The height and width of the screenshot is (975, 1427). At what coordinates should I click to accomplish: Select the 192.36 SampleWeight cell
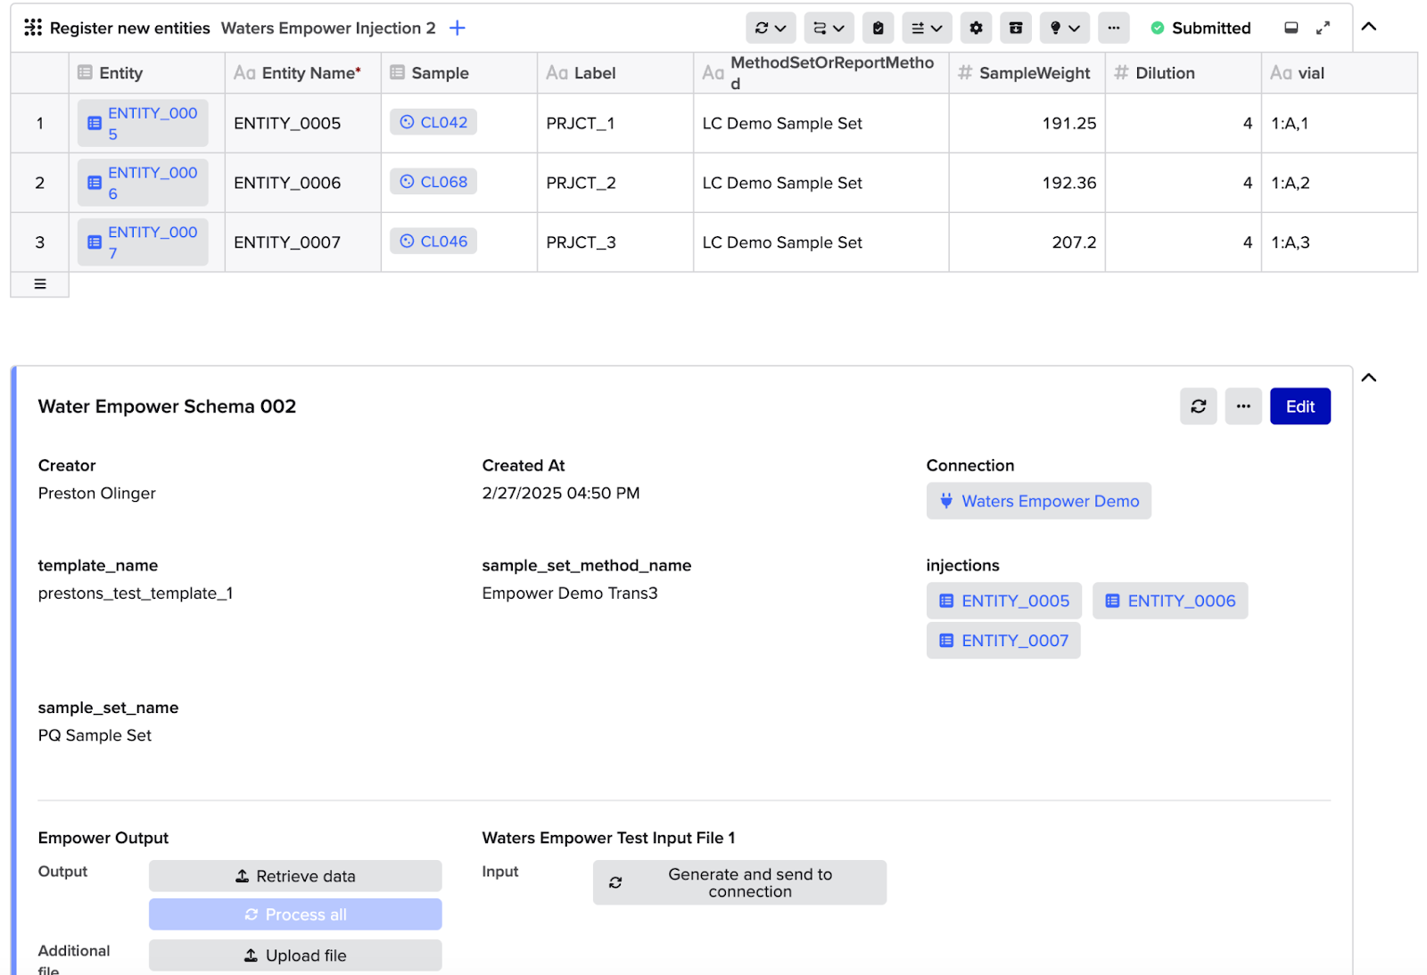pos(1027,183)
